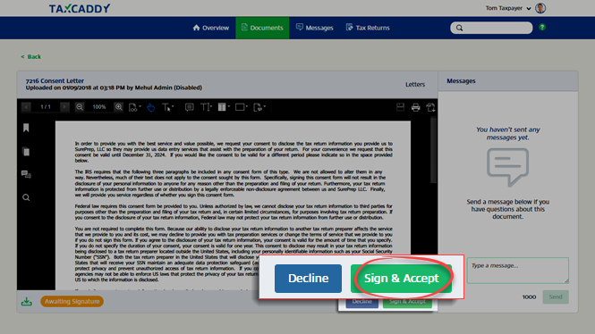
Task: Zoom out of the document
Action: (80, 107)
